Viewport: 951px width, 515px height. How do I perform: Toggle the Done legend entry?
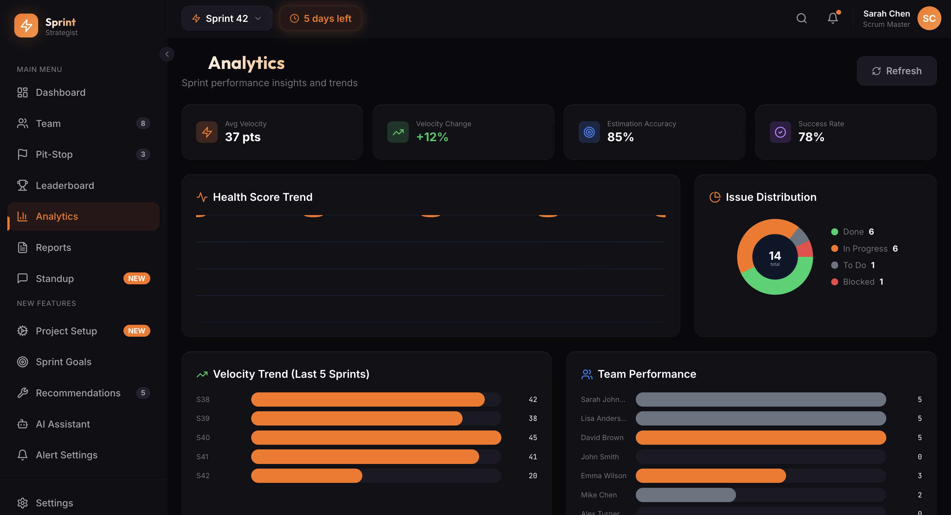pyautogui.click(x=853, y=232)
